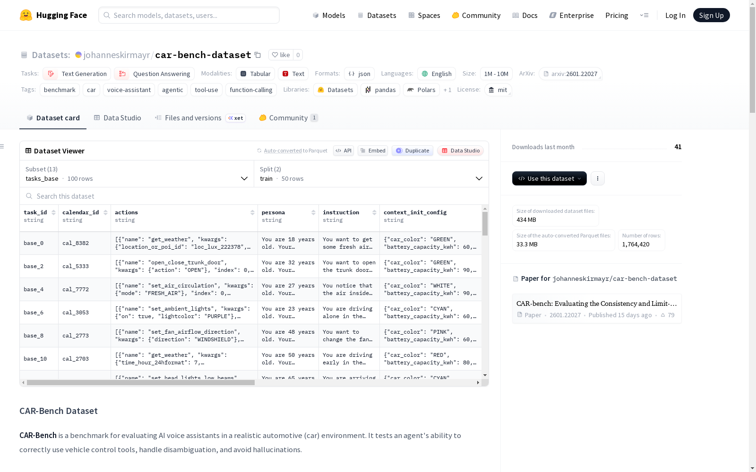Click the mit license tag

coord(498,90)
